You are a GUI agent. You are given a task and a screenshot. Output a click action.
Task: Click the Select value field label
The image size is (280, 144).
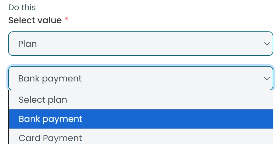pos(35,20)
